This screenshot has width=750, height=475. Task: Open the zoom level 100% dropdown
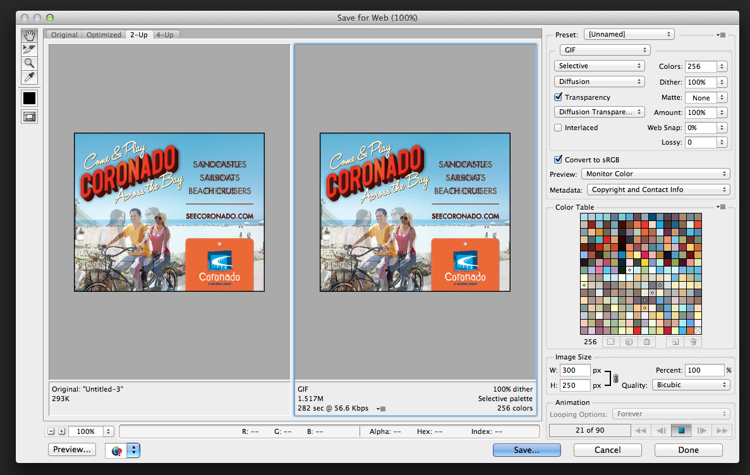click(91, 431)
